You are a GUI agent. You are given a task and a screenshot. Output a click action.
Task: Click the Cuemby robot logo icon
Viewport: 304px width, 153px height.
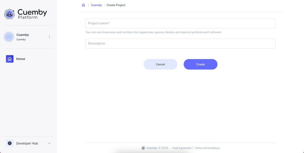tap(9, 14)
